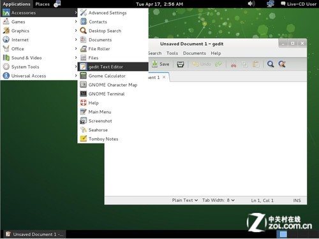Expand the Internet submenu

(39, 40)
